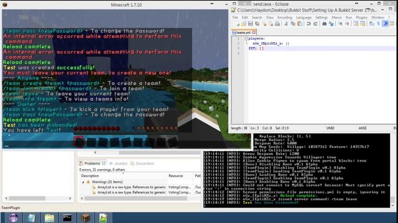398x223 pixels.
Task: Open the command prompt from the taskbar
Action: click(x=67, y=217)
